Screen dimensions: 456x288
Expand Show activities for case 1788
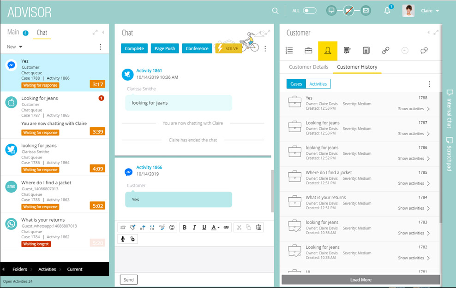pos(411,109)
